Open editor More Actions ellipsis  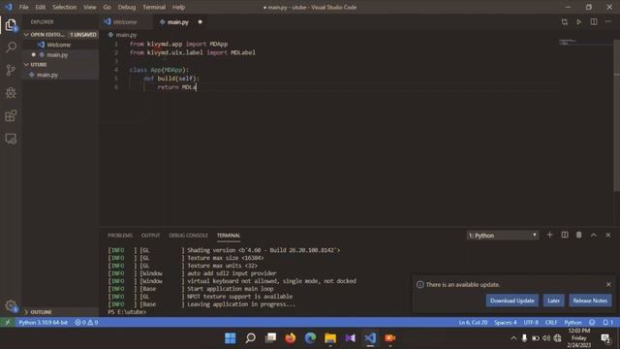(x=608, y=22)
